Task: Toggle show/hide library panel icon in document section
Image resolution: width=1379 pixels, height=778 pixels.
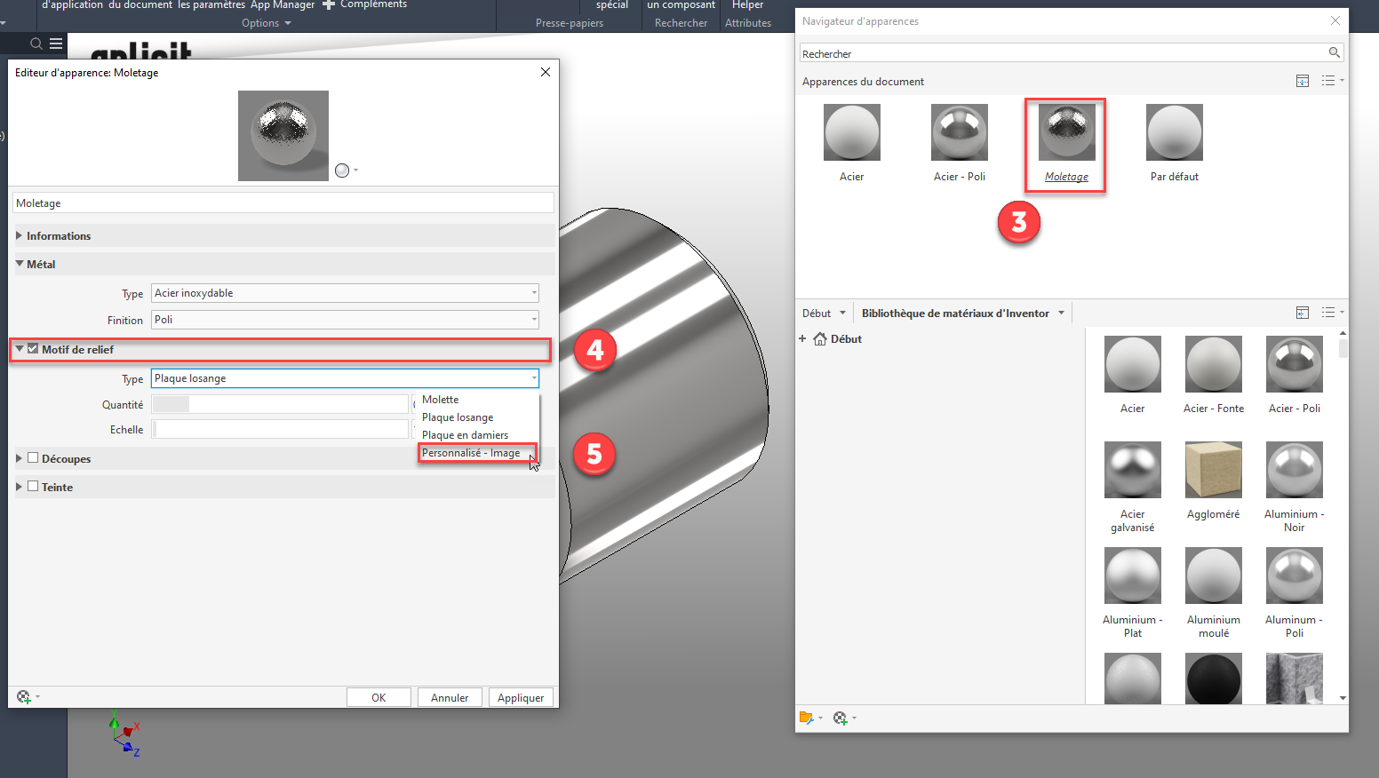Action: tap(1303, 81)
